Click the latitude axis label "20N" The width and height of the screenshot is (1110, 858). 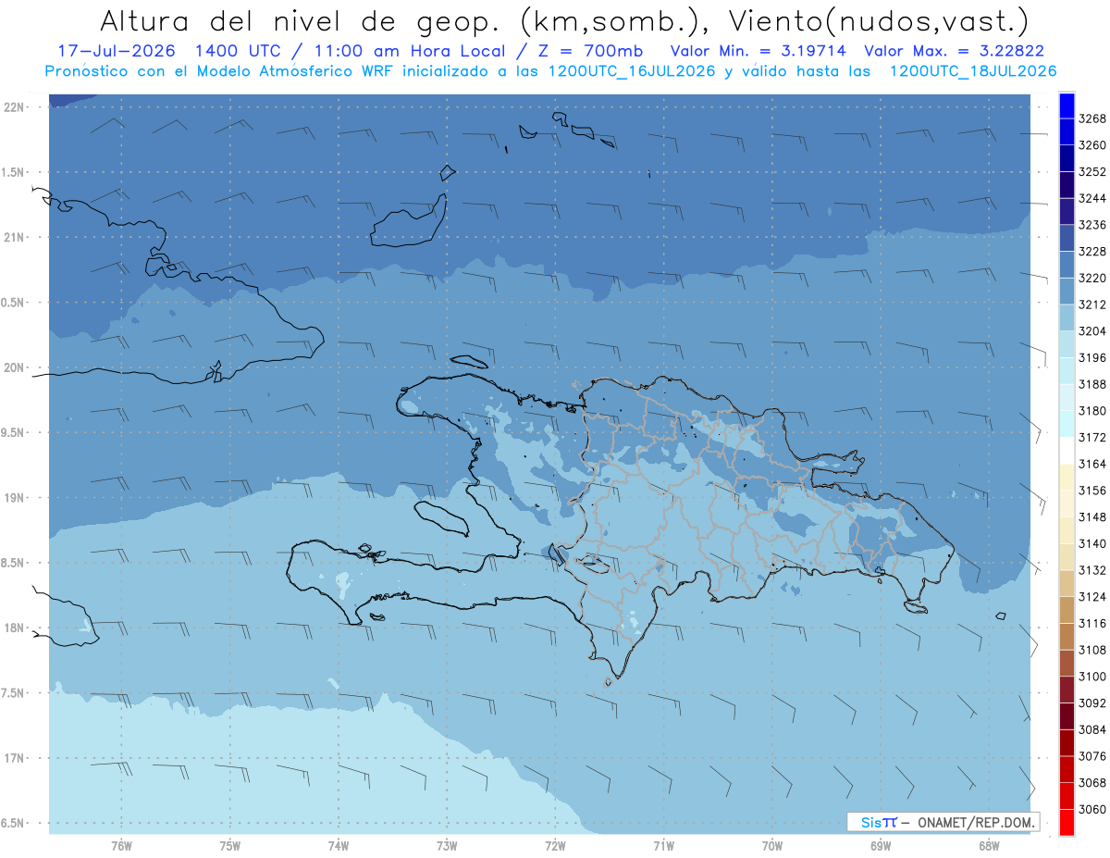click(14, 367)
